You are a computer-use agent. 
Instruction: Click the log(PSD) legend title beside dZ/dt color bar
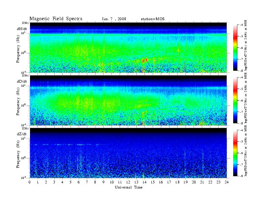pyautogui.click(x=246, y=151)
